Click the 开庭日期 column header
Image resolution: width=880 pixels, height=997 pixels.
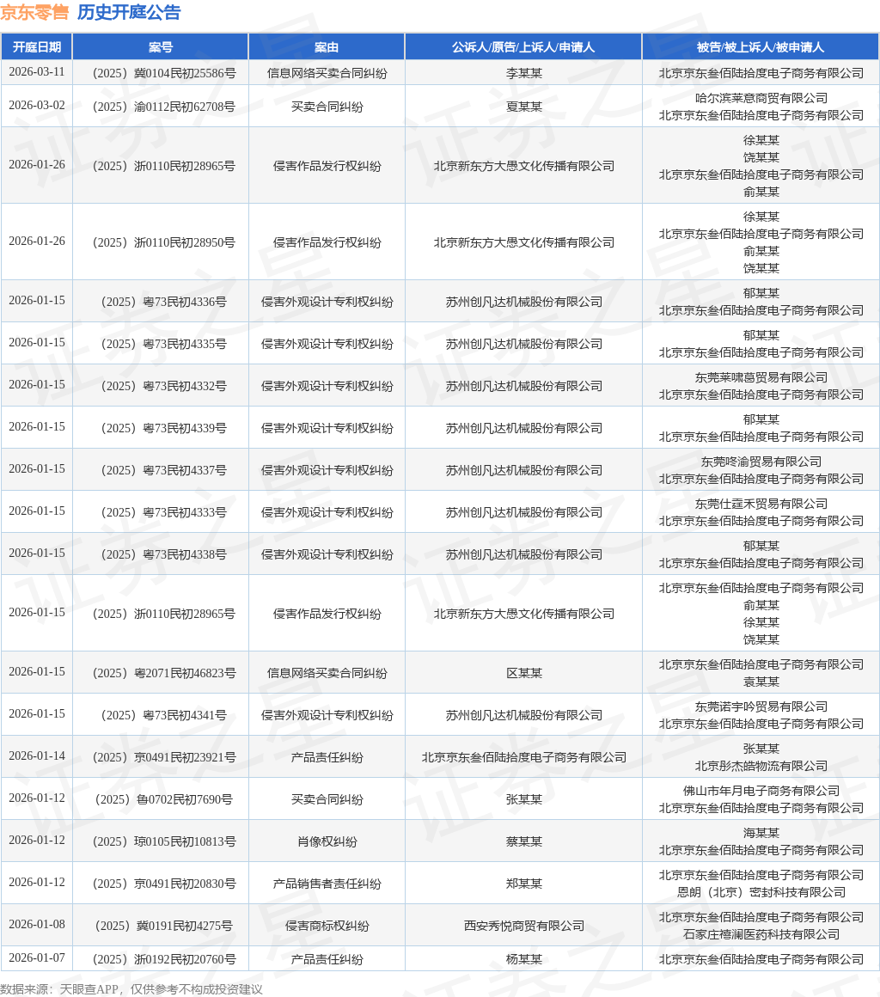[x=37, y=47]
